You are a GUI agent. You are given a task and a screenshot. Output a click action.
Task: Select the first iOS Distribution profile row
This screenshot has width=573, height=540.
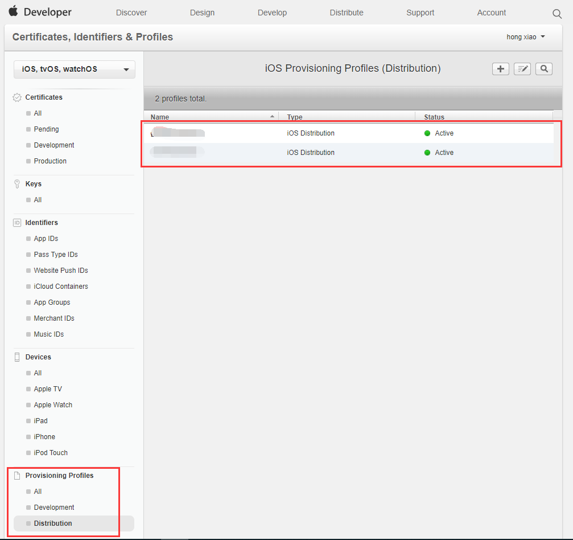point(349,133)
